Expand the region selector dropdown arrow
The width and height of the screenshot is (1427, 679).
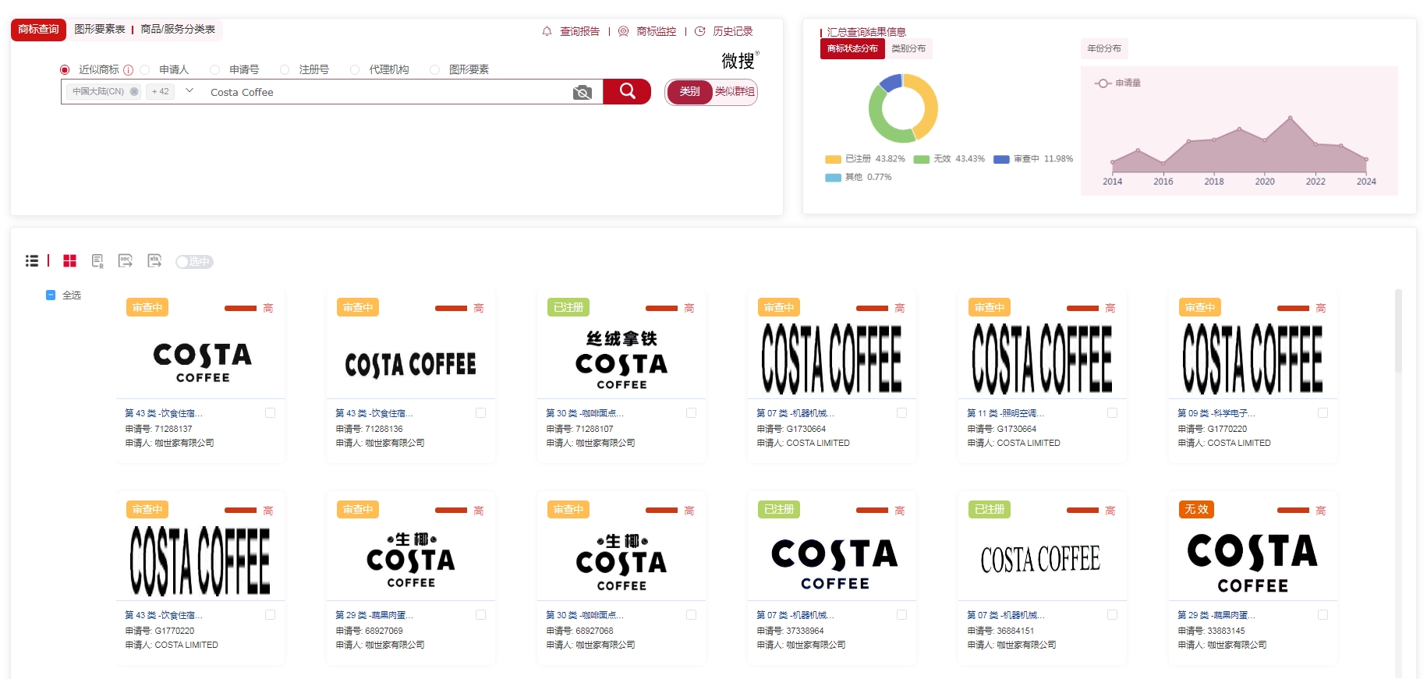[189, 91]
